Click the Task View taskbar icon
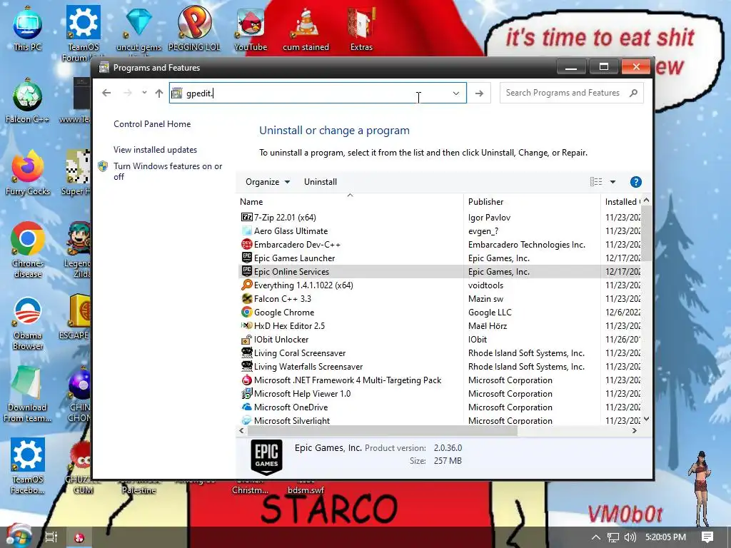This screenshot has width=731, height=548. click(51, 537)
